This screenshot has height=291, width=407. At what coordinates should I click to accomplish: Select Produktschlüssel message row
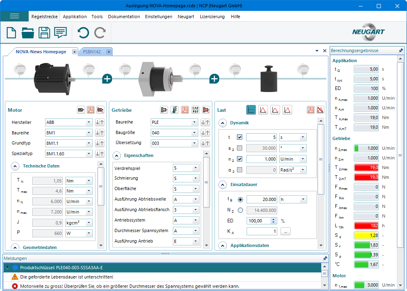tap(162, 267)
